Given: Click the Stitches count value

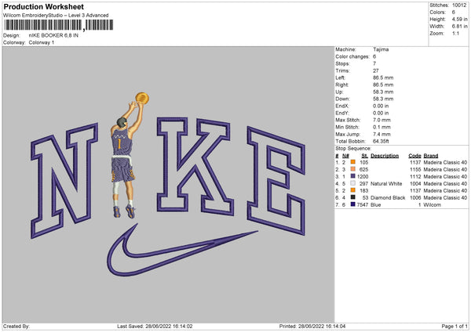Looking at the screenshot, I should tap(459, 5).
